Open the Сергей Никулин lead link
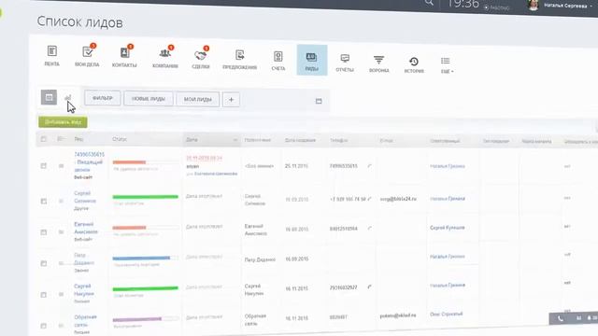 point(83,290)
